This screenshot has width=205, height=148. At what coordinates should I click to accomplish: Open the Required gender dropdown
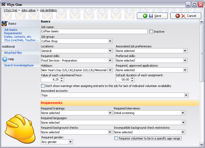[x=70, y=142]
